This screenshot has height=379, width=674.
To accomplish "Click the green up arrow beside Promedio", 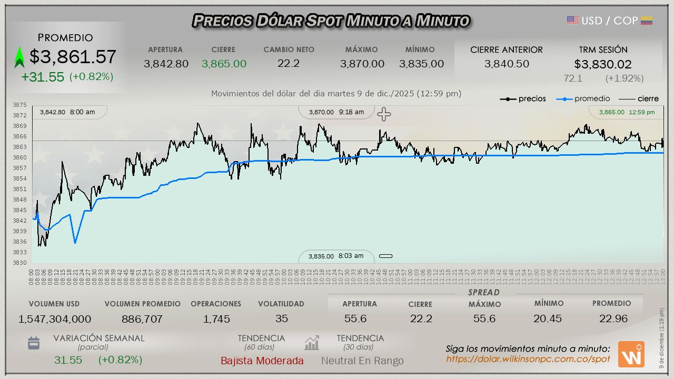I will [19, 57].
